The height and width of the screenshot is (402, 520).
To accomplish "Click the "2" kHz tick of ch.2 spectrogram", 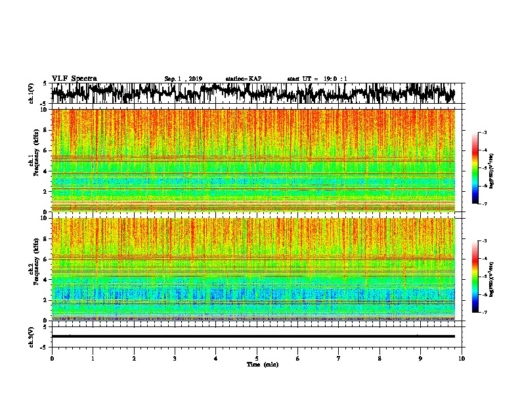I will [45, 300].
